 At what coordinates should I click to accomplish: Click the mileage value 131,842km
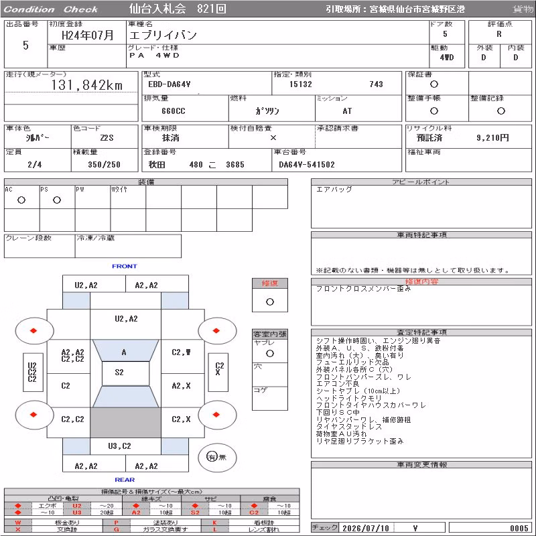[x=86, y=85]
